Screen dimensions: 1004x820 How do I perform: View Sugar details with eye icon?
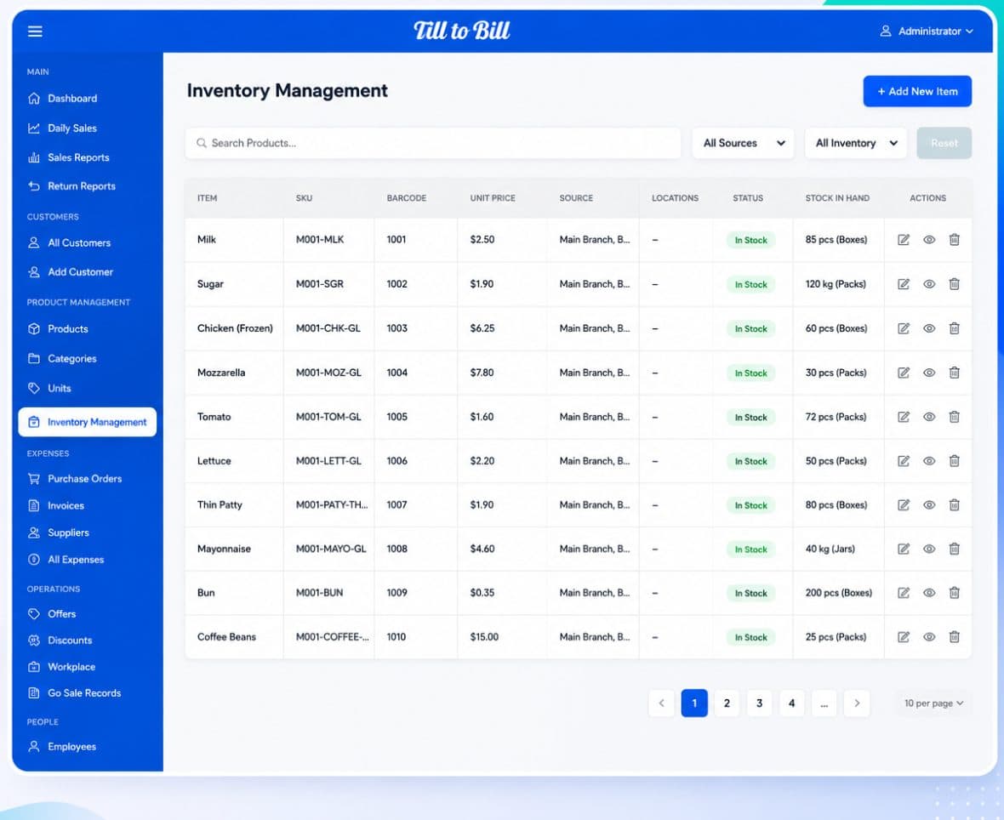pos(929,283)
